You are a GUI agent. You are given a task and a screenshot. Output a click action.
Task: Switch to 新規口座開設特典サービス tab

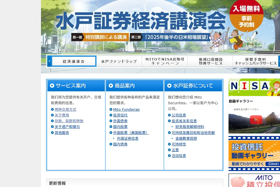pyautogui.click(x=210, y=61)
